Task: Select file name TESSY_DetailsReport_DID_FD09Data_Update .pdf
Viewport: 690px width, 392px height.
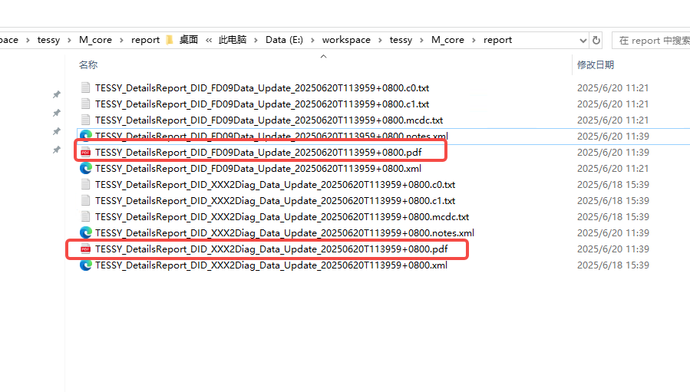Action: pyautogui.click(x=259, y=152)
